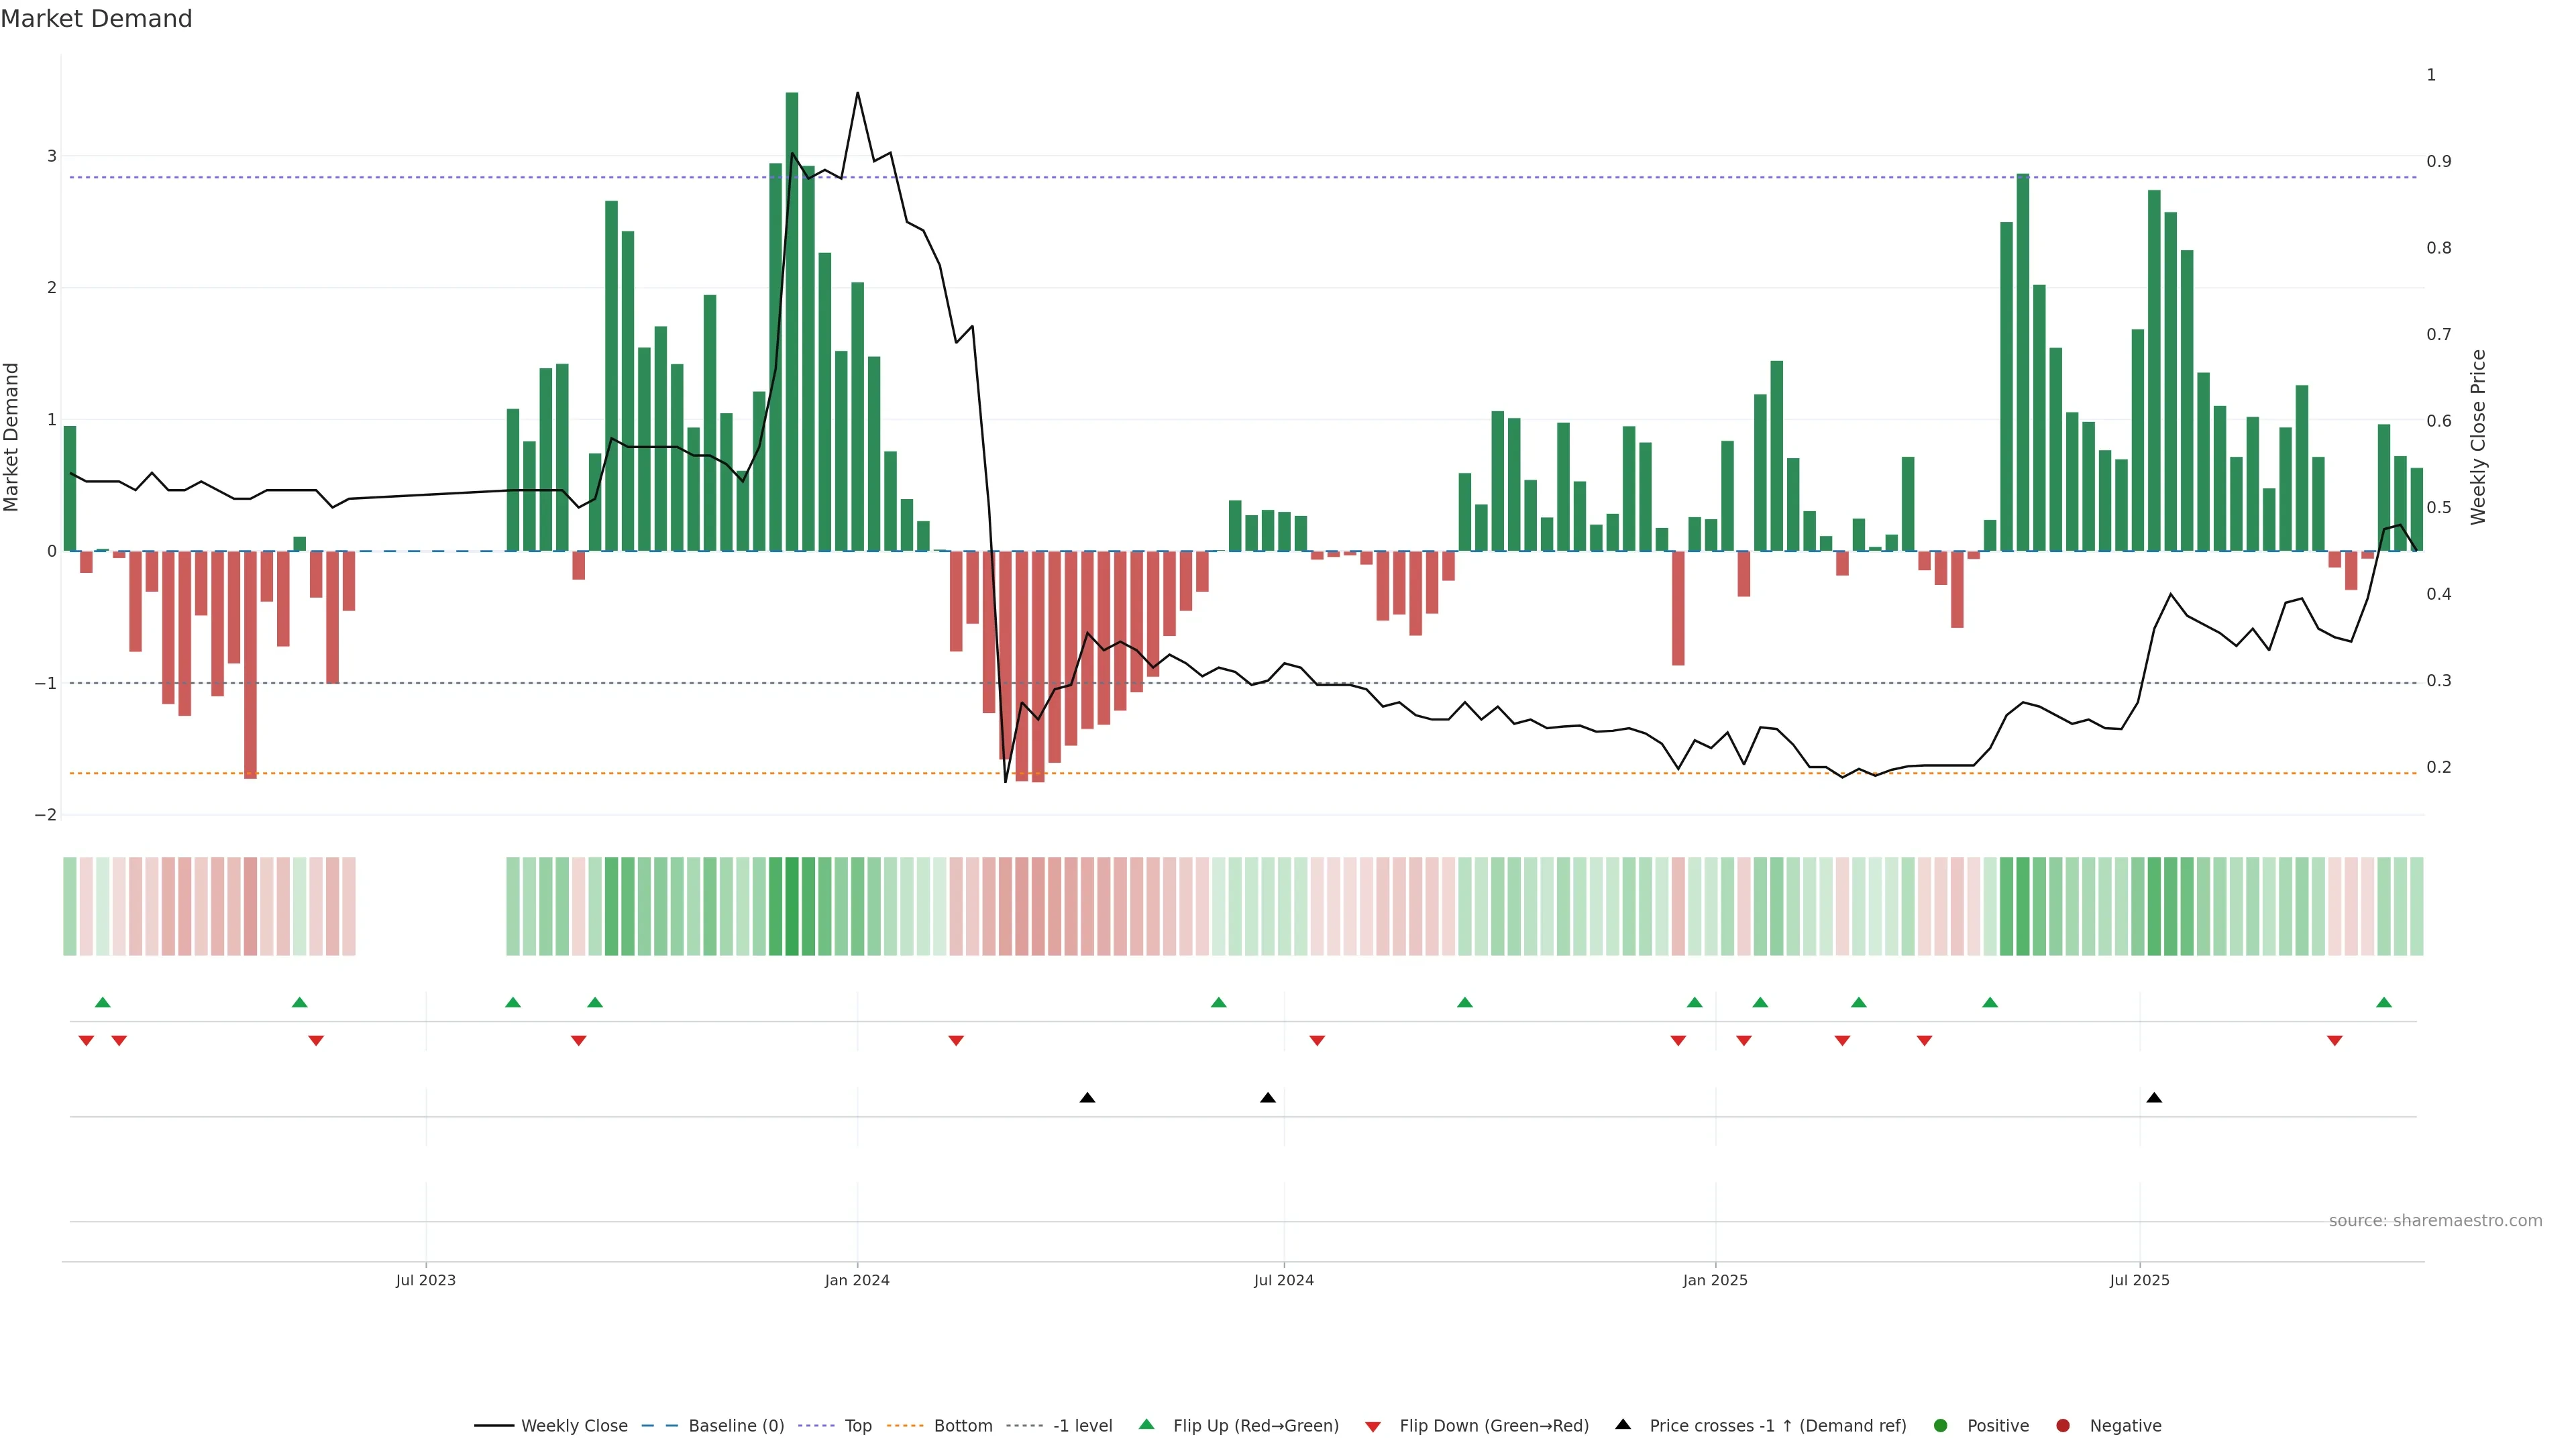2576x1449 pixels.
Task: Click the Market Demand chart title
Action: point(96,19)
